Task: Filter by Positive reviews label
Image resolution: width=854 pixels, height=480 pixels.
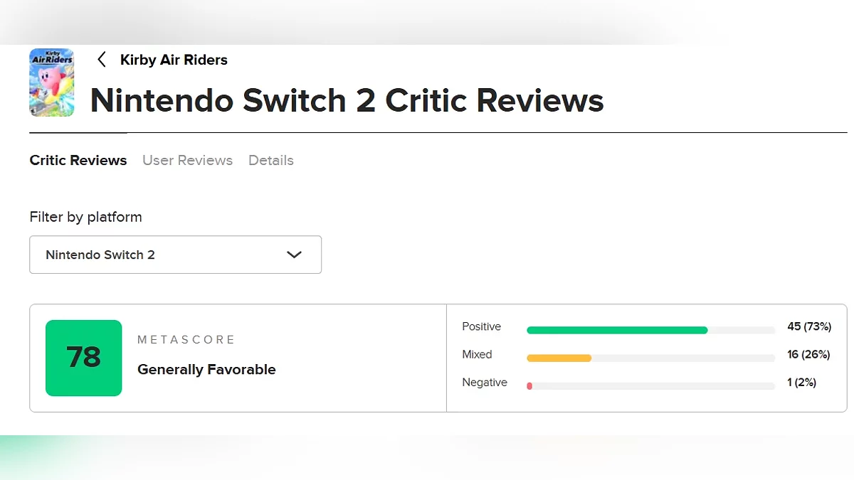Action: coord(481,326)
